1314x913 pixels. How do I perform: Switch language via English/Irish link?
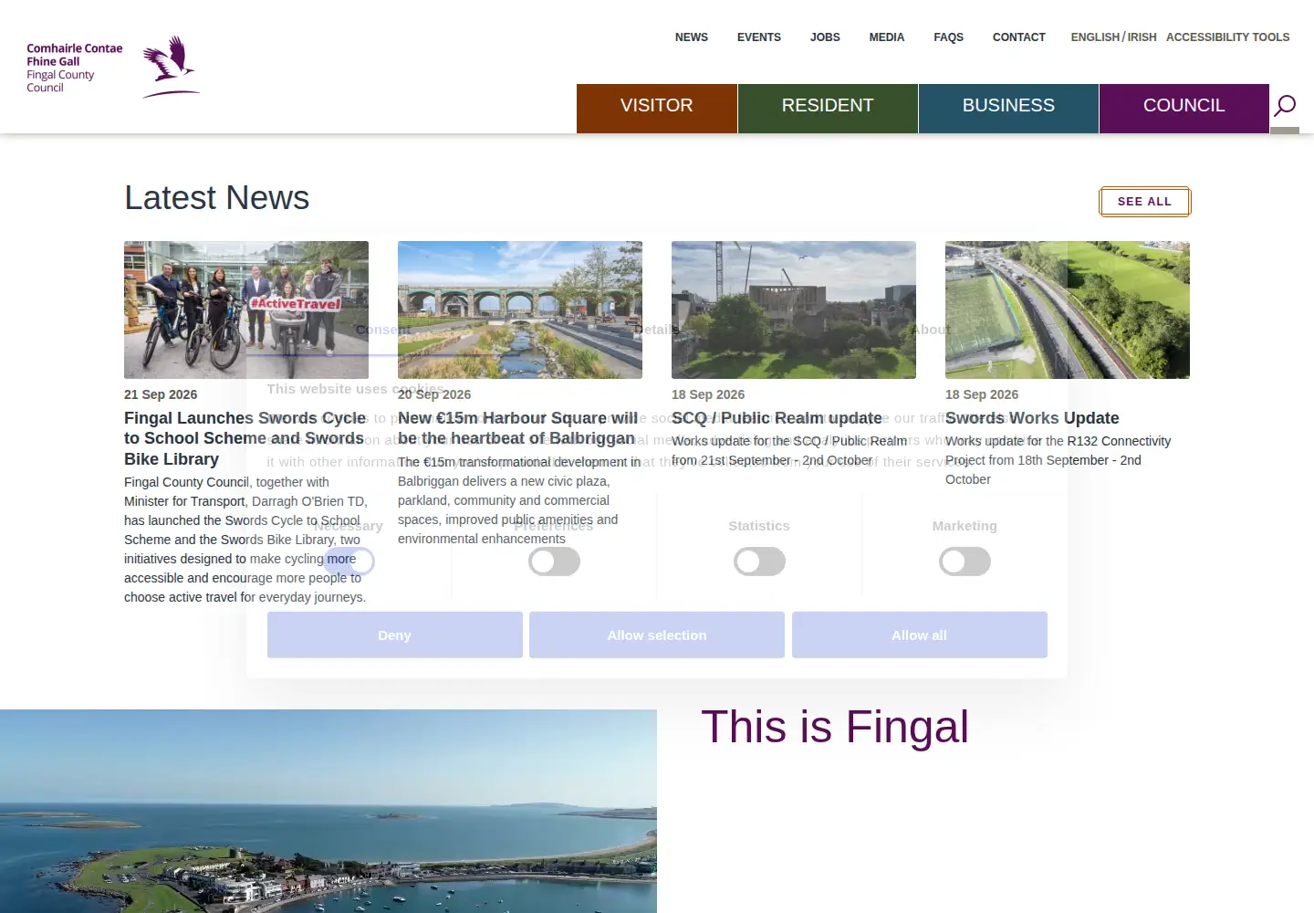tap(1113, 37)
